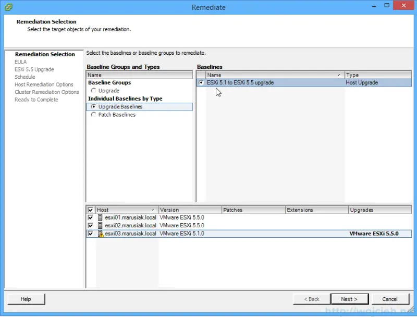
Task: Click the host icon beside esxi02.marusiak.local
Action: coord(99,225)
